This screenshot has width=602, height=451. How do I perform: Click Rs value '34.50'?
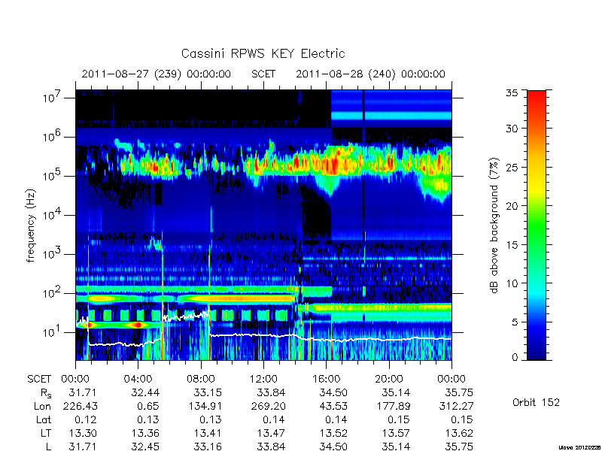click(333, 392)
